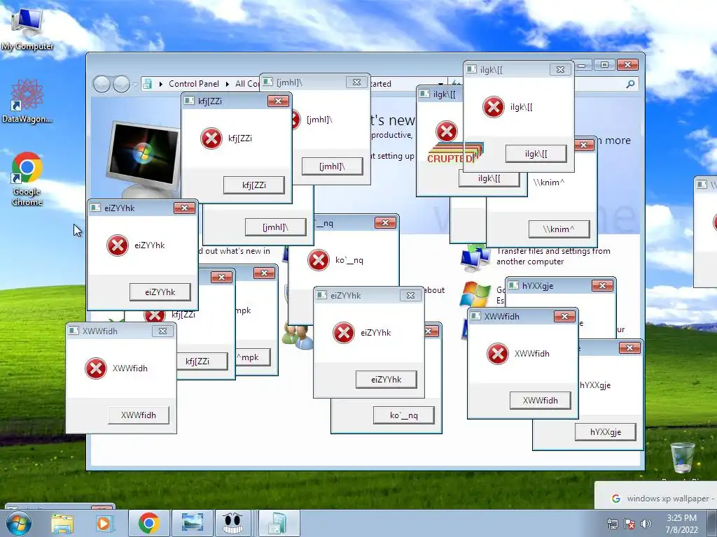Open the network tray icon
717x537 pixels.
[x=612, y=524]
